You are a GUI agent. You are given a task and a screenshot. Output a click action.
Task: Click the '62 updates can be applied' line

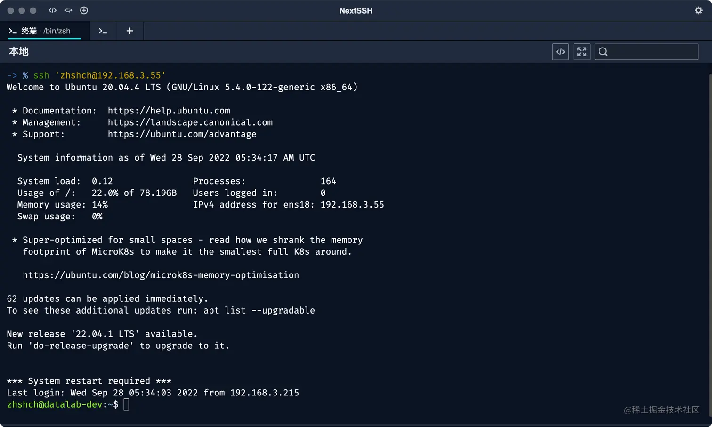click(x=107, y=298)
